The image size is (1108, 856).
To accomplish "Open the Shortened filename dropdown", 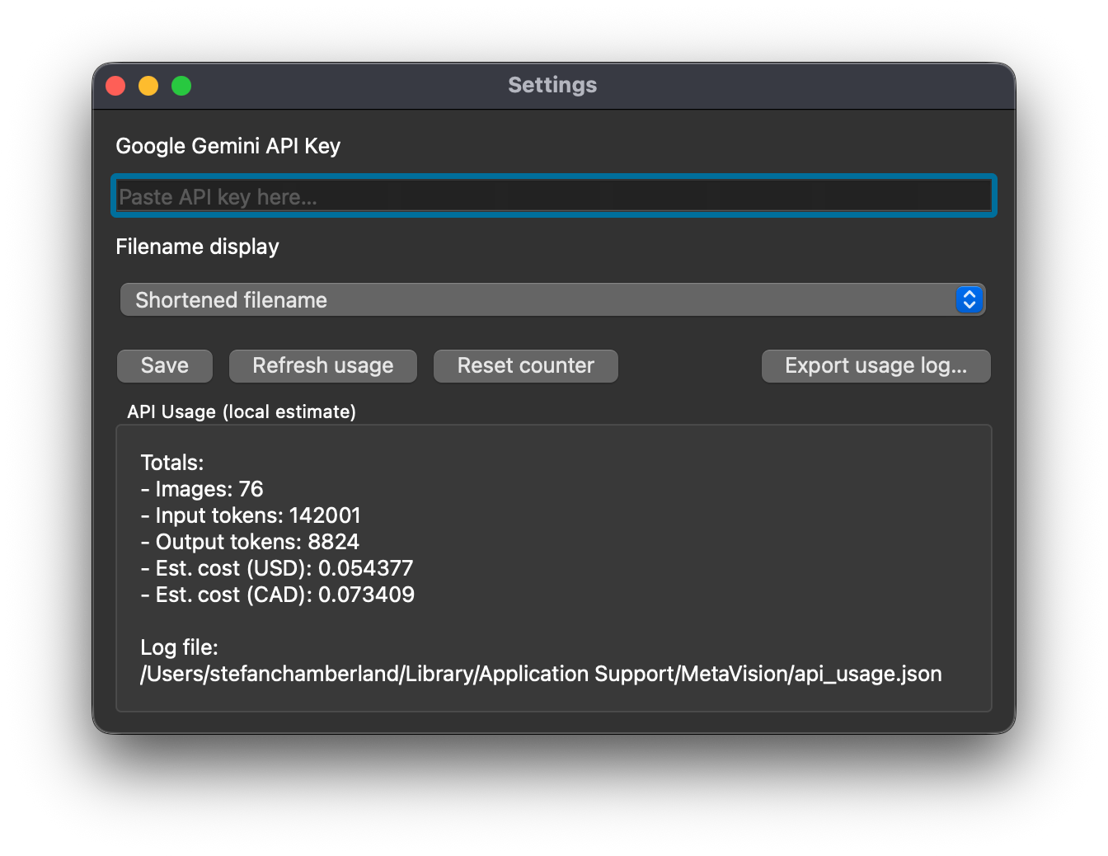I will [552, 299].
